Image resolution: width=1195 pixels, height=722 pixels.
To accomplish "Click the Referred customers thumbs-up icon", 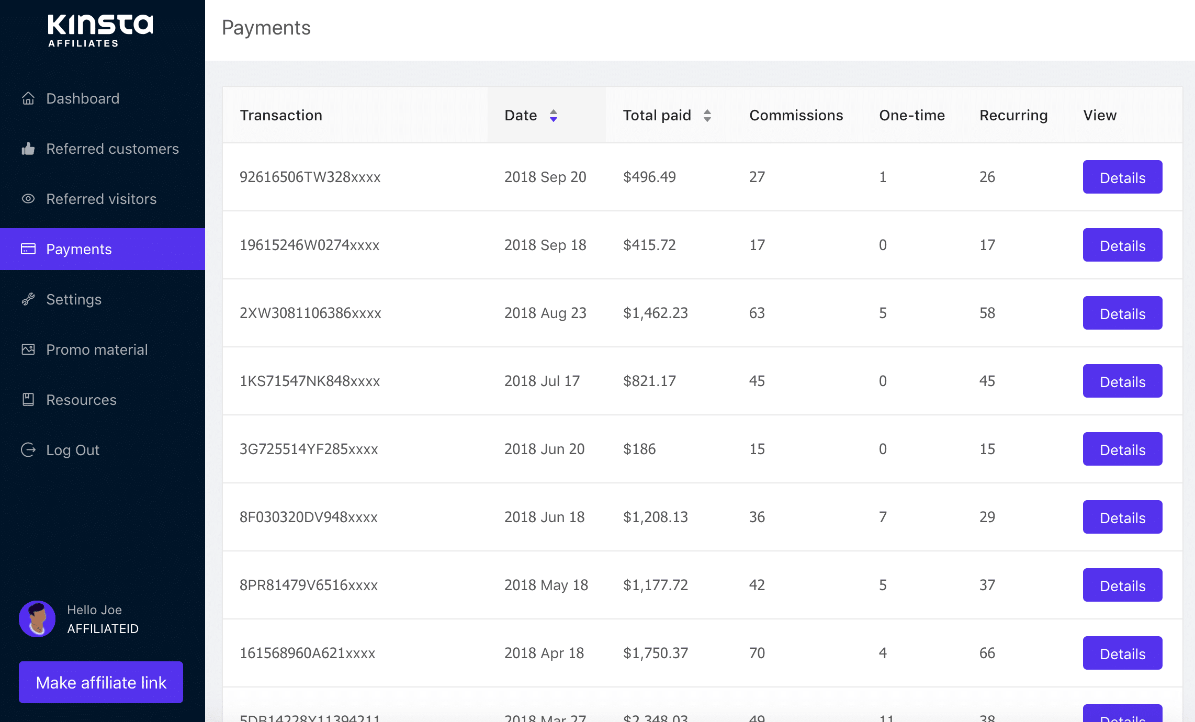I will coord(28,149).
